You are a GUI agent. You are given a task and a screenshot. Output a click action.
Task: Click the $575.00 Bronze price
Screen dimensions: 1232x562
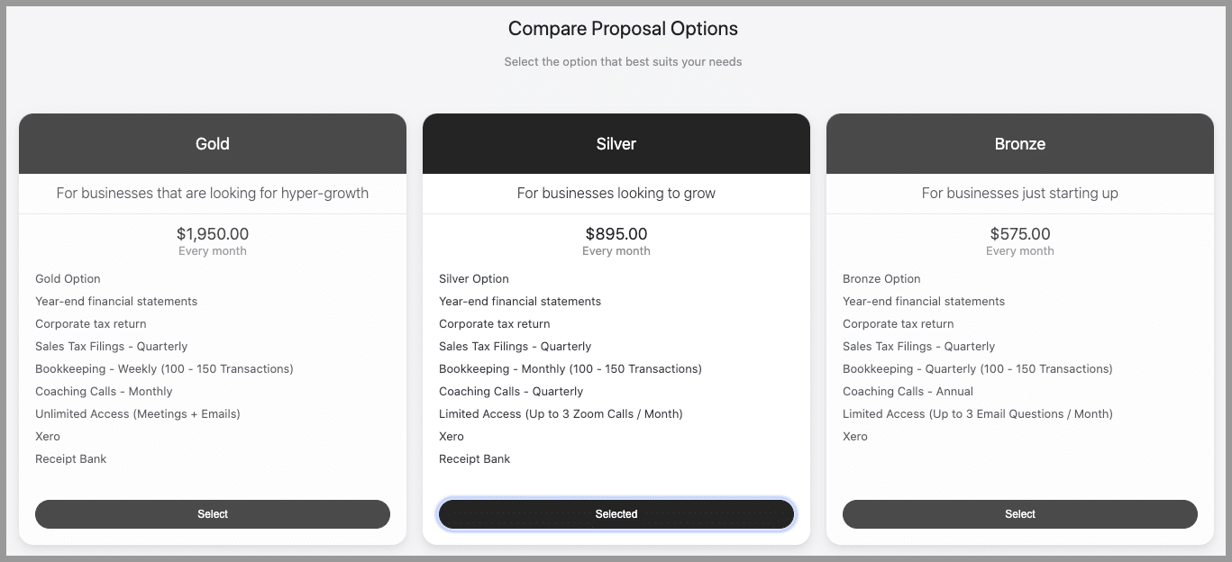[1020, 234]
